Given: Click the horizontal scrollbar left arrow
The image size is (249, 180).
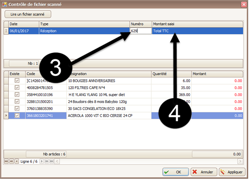Looking at the screenshot, I should pyautogui.click(x=57, y=162).
